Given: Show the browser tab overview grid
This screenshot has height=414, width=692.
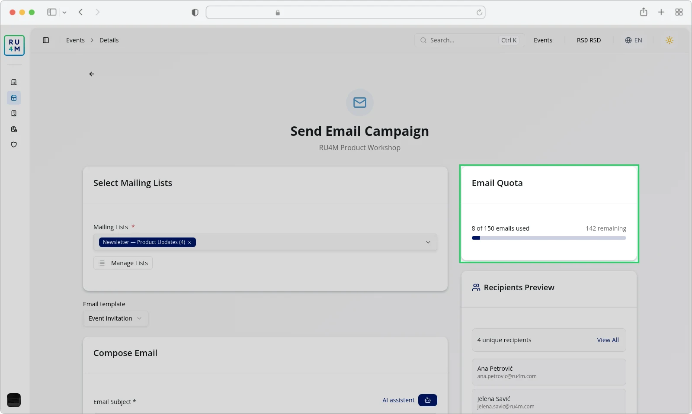Looking at the screenshot, I should 679,12.
